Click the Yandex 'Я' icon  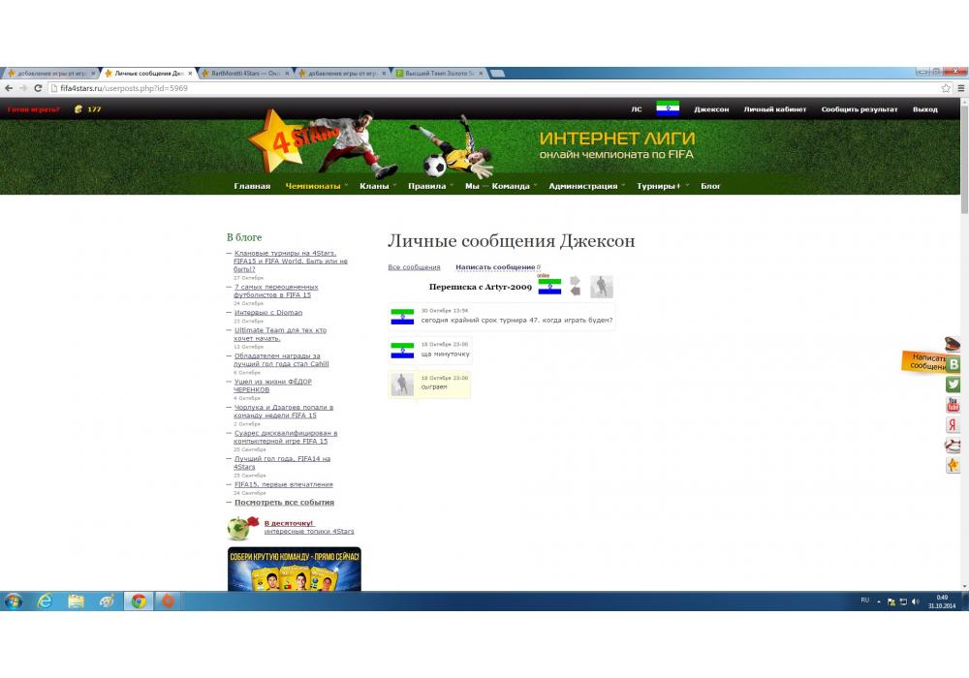(x=953, y=425)
